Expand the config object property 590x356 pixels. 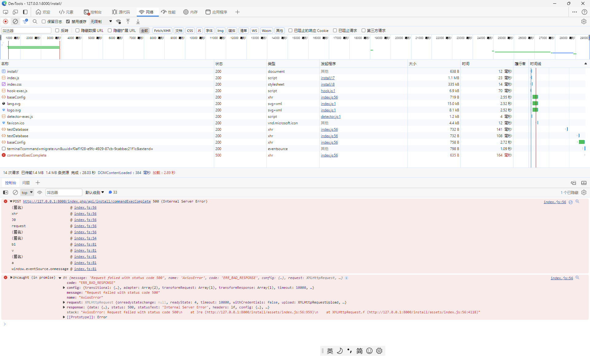click(x=64, y=288)
